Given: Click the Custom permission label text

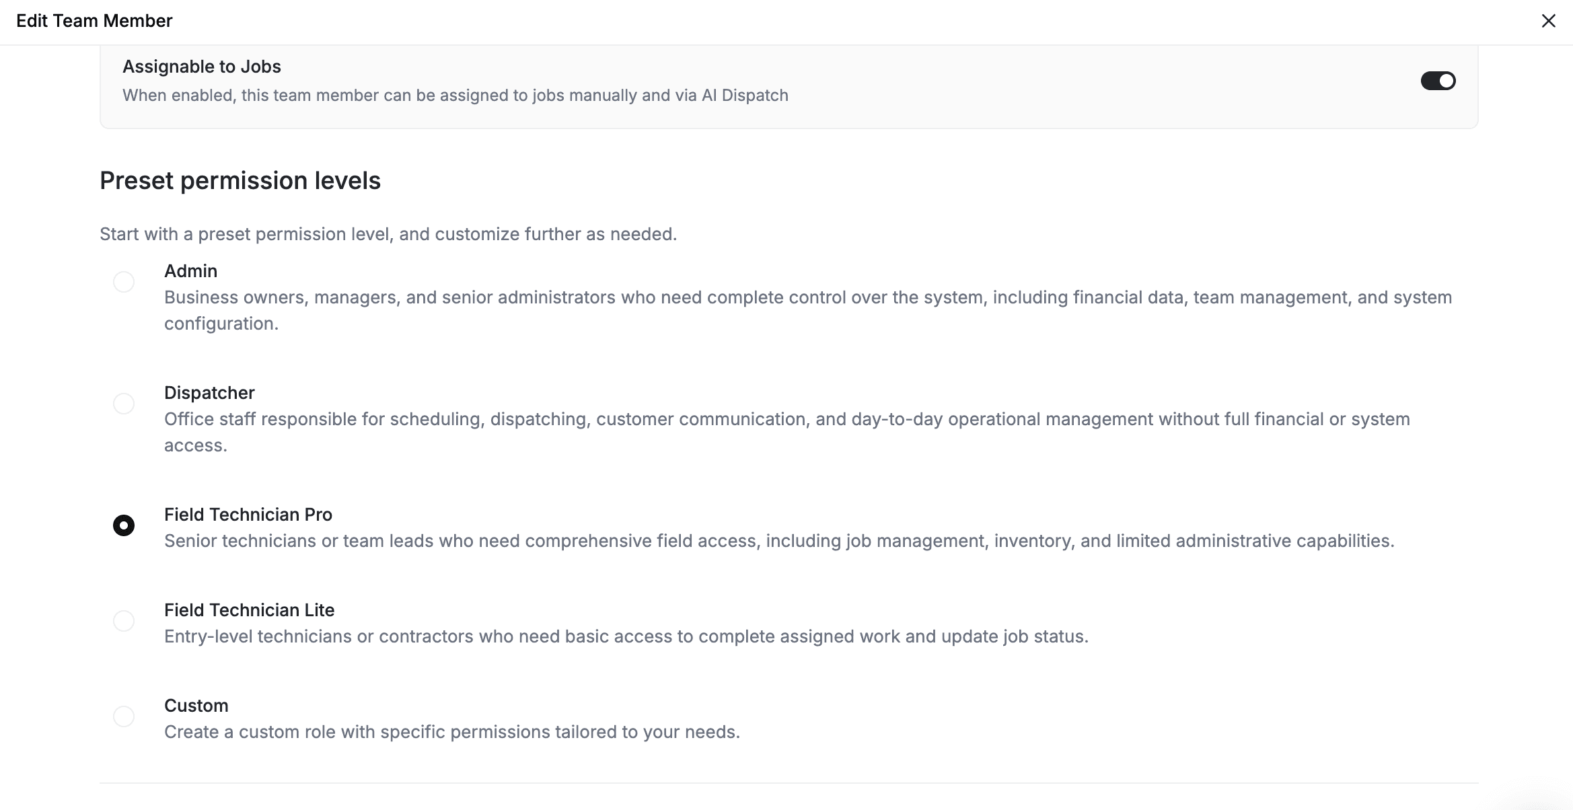Looking at the screenshot, I should tap(196, 706).
